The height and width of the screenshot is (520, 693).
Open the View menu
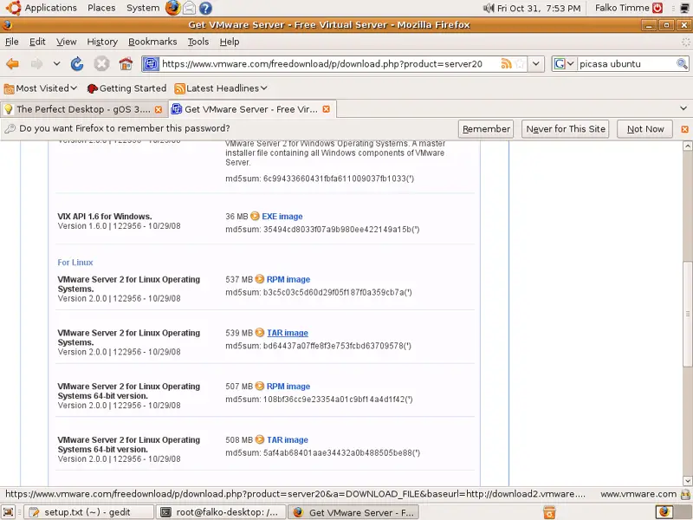pyautogui.click(x=67, y=42)
